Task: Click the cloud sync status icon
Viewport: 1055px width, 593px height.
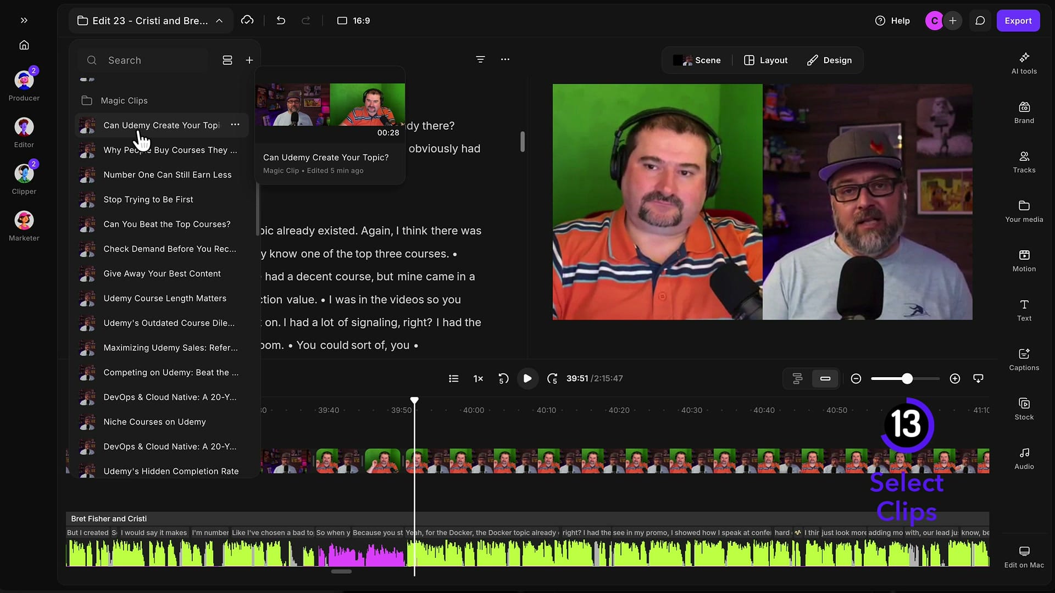Action: tap(247, 20)
